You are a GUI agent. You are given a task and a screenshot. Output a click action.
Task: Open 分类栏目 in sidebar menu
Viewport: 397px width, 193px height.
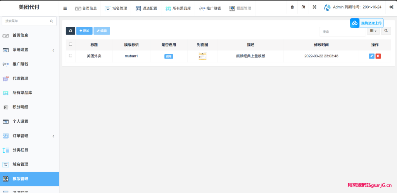[20, 150]
